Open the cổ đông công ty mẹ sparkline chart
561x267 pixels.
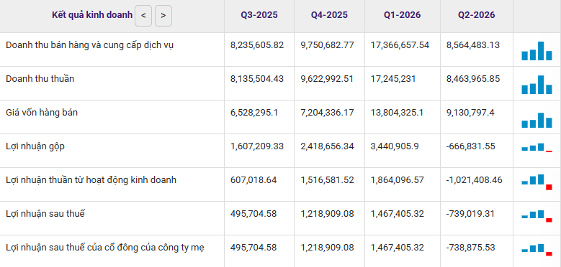coord(537,250)
